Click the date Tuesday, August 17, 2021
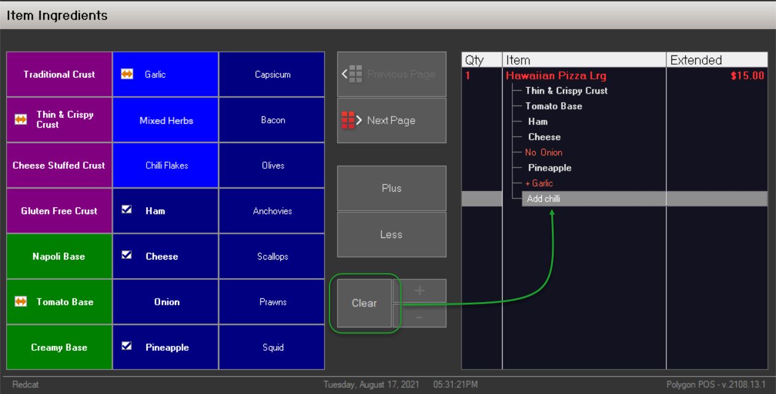This screenshot has height=394, width=776. pos(371,385)
